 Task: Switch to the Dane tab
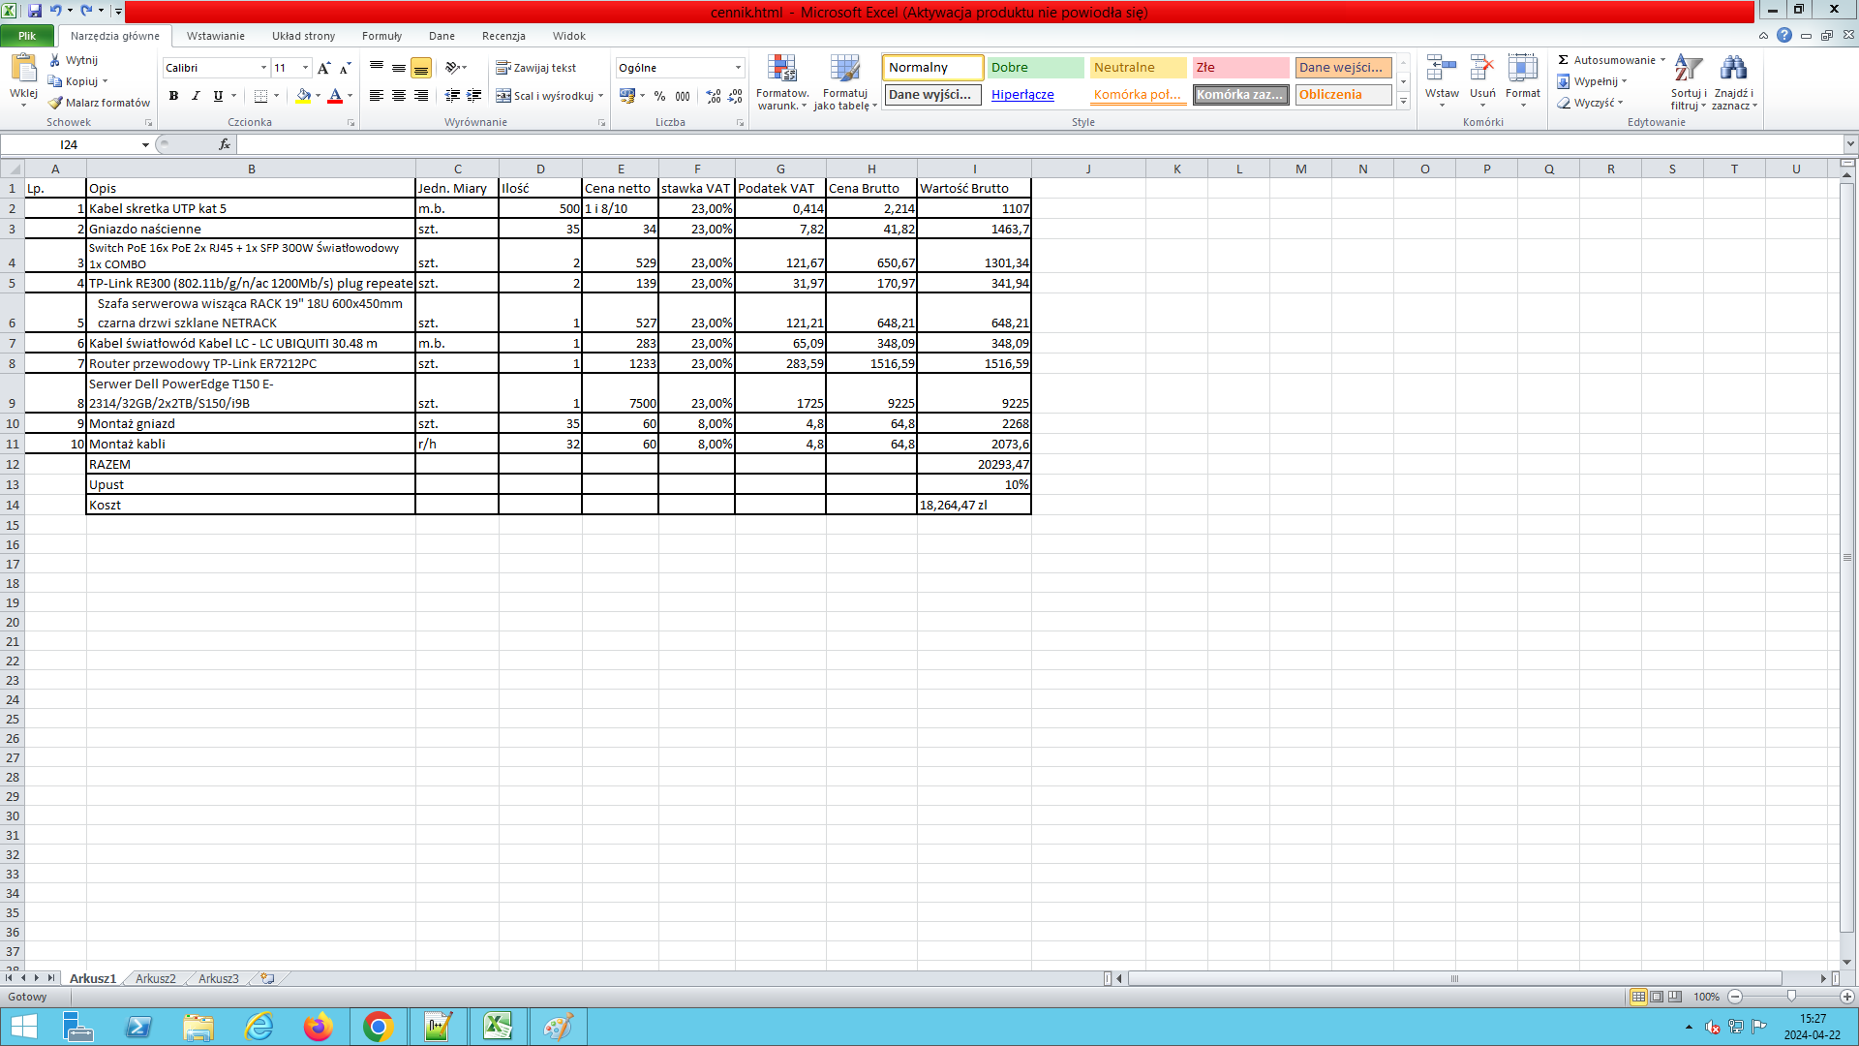[x=442, y=36]
